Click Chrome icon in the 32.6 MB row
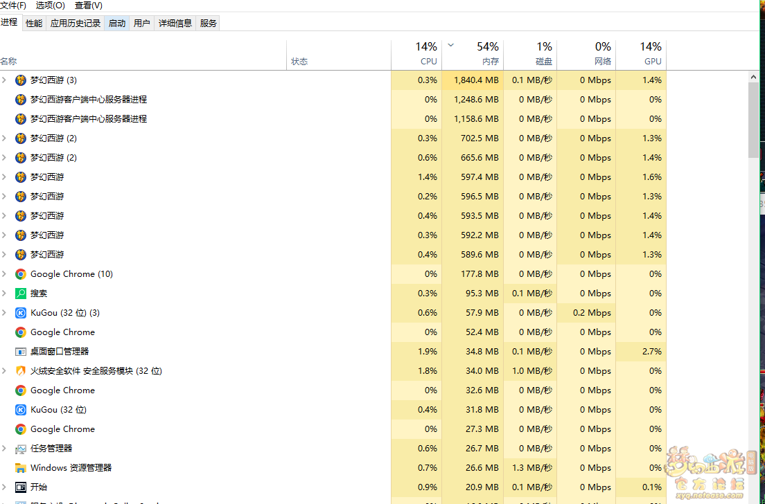765x504 pixels. point(21,390)
